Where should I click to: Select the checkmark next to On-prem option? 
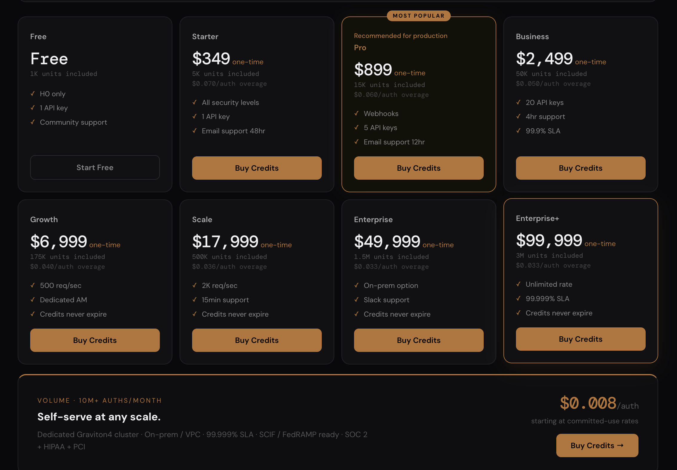coord(356,285)
